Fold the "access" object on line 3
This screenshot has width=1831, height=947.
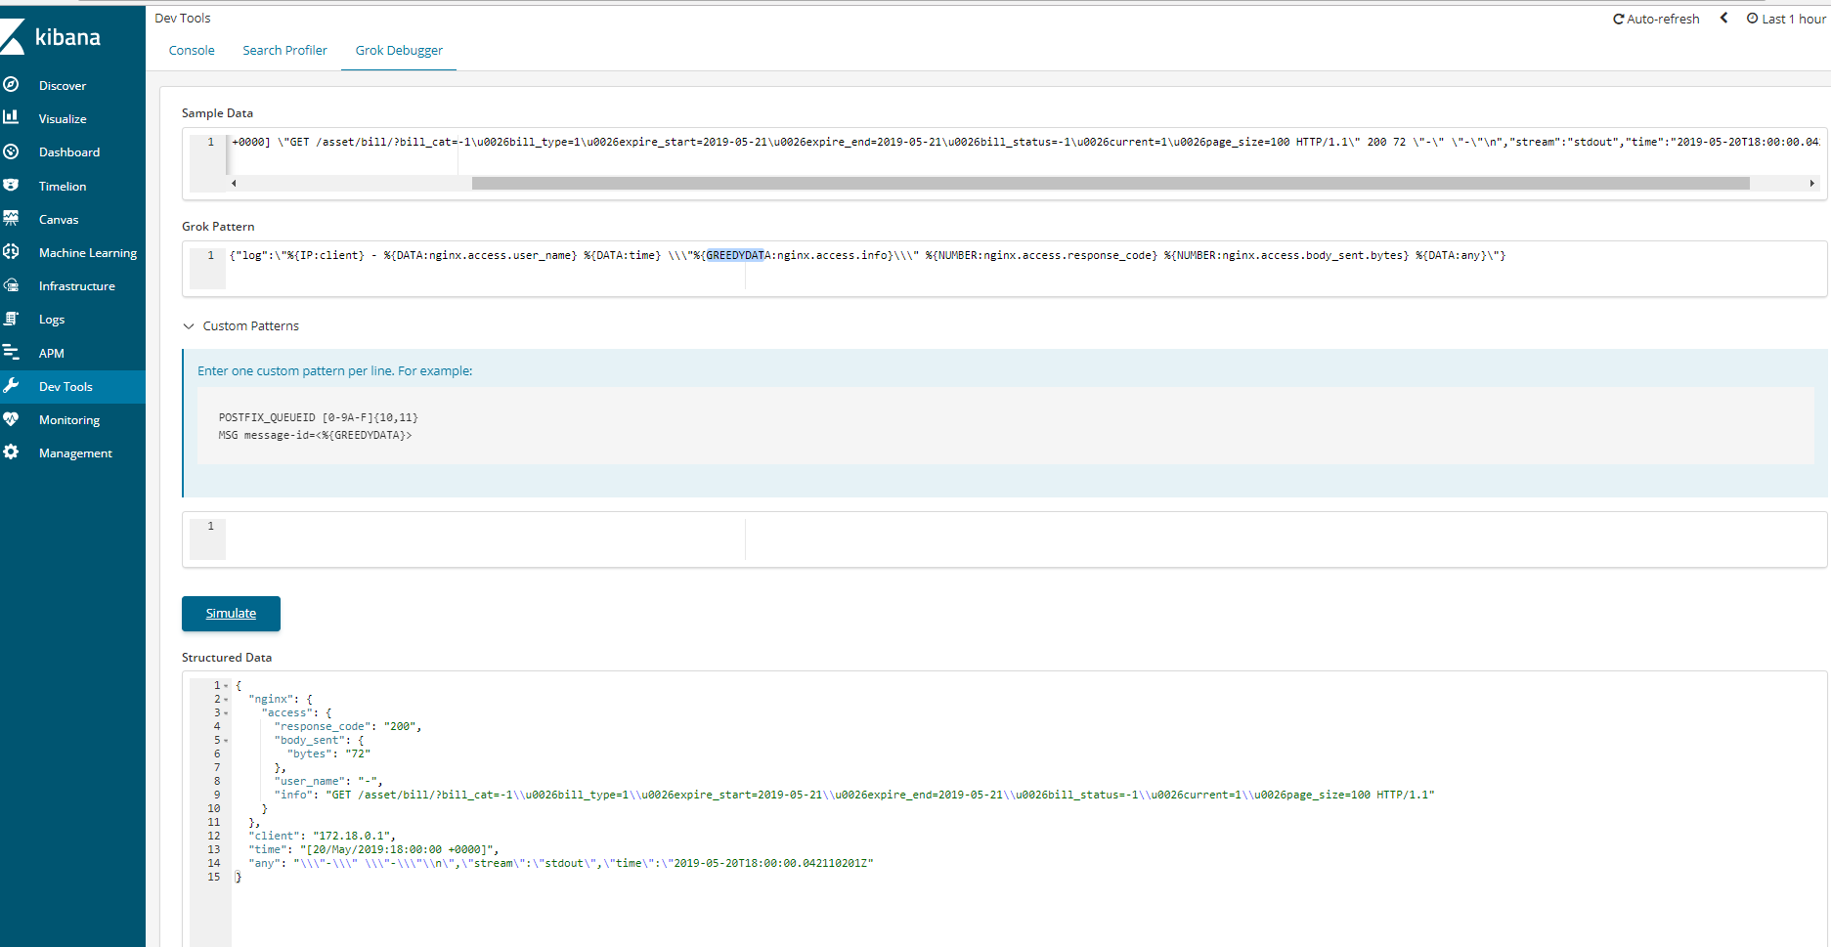click(226, 713)
